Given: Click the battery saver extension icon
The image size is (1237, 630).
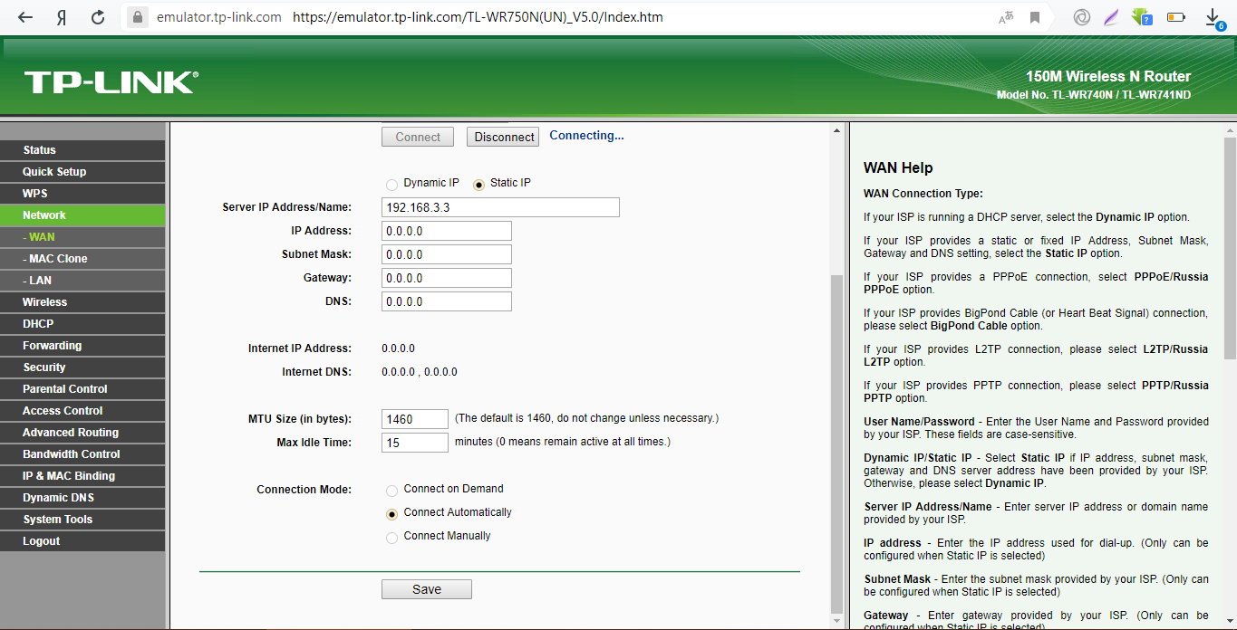Looking at the screenshot, I should tap(1176, 17).
